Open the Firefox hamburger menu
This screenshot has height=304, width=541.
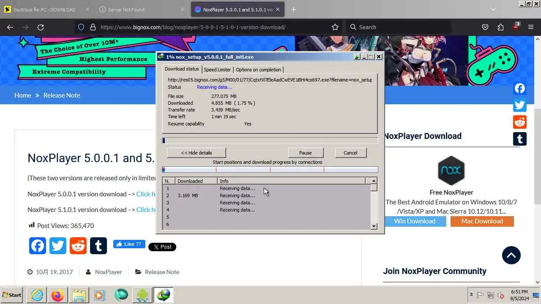click(531, 27)
